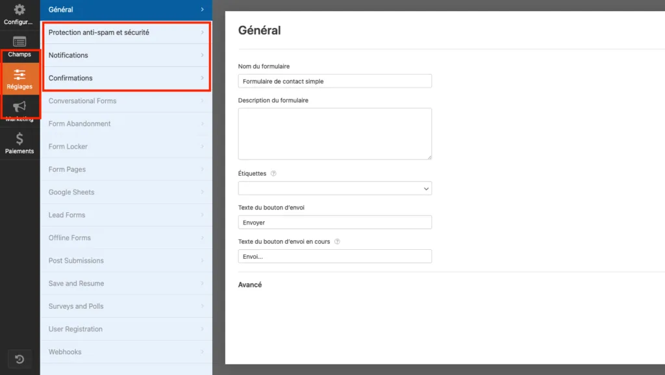This screenshot has width=665, height=375.
Task: Open Google Sheets settings
Action: pyautogui.click(x=126, y=193)
